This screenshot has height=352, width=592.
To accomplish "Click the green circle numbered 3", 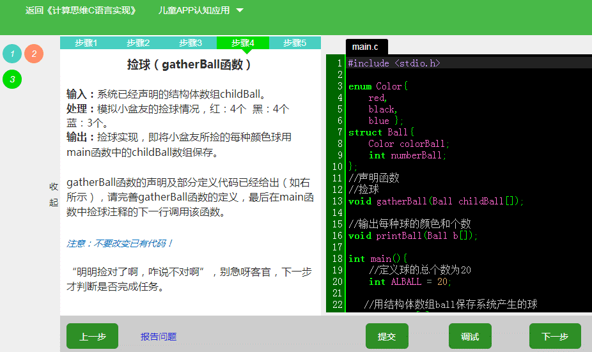I will click(12, 79).
